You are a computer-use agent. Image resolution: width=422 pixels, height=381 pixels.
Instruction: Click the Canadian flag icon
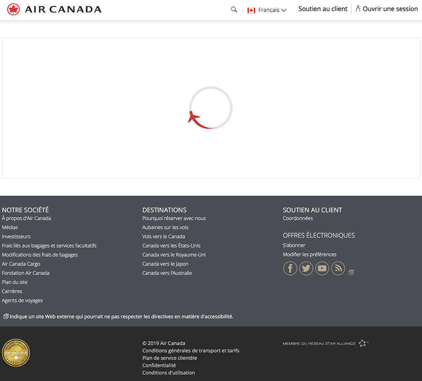tap(251, 10)
